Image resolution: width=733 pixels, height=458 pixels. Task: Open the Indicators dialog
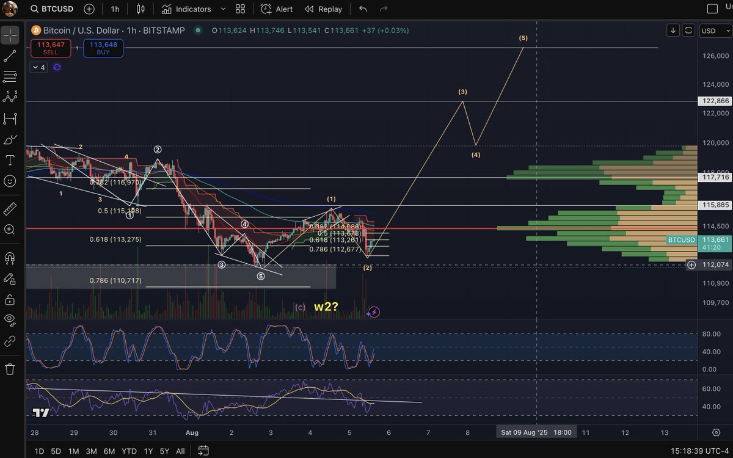[x=186, y=9]
